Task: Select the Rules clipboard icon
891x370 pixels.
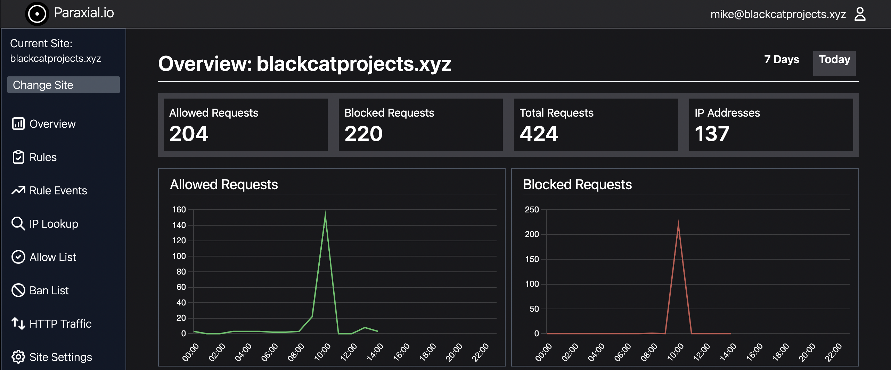Action: click(18, 157)
